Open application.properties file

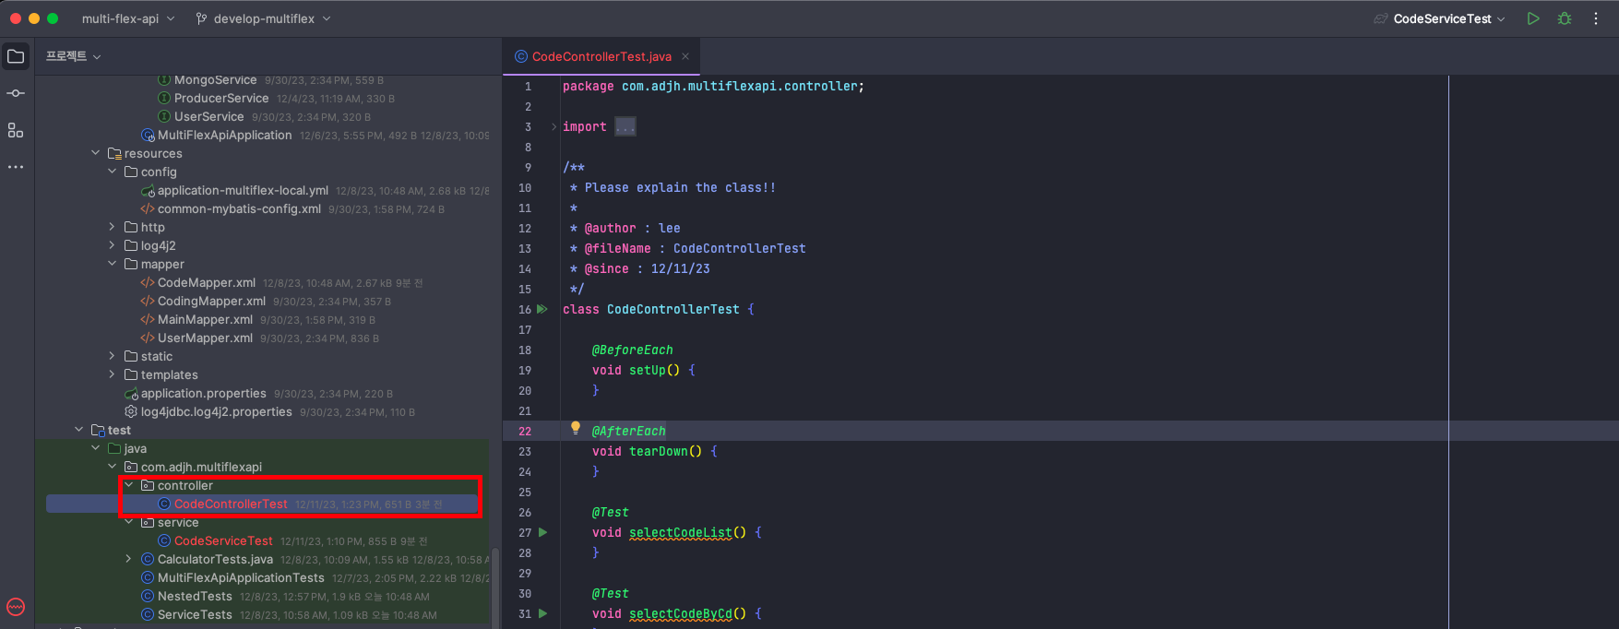click(203, 393)
